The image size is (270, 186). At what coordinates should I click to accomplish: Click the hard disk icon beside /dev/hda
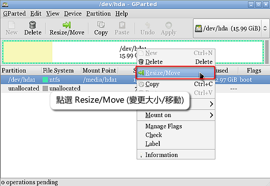[198, 28]
